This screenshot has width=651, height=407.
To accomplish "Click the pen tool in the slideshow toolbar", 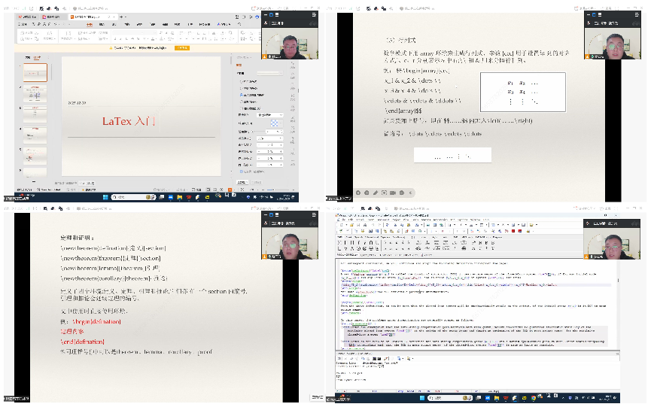I will (376, 193).
